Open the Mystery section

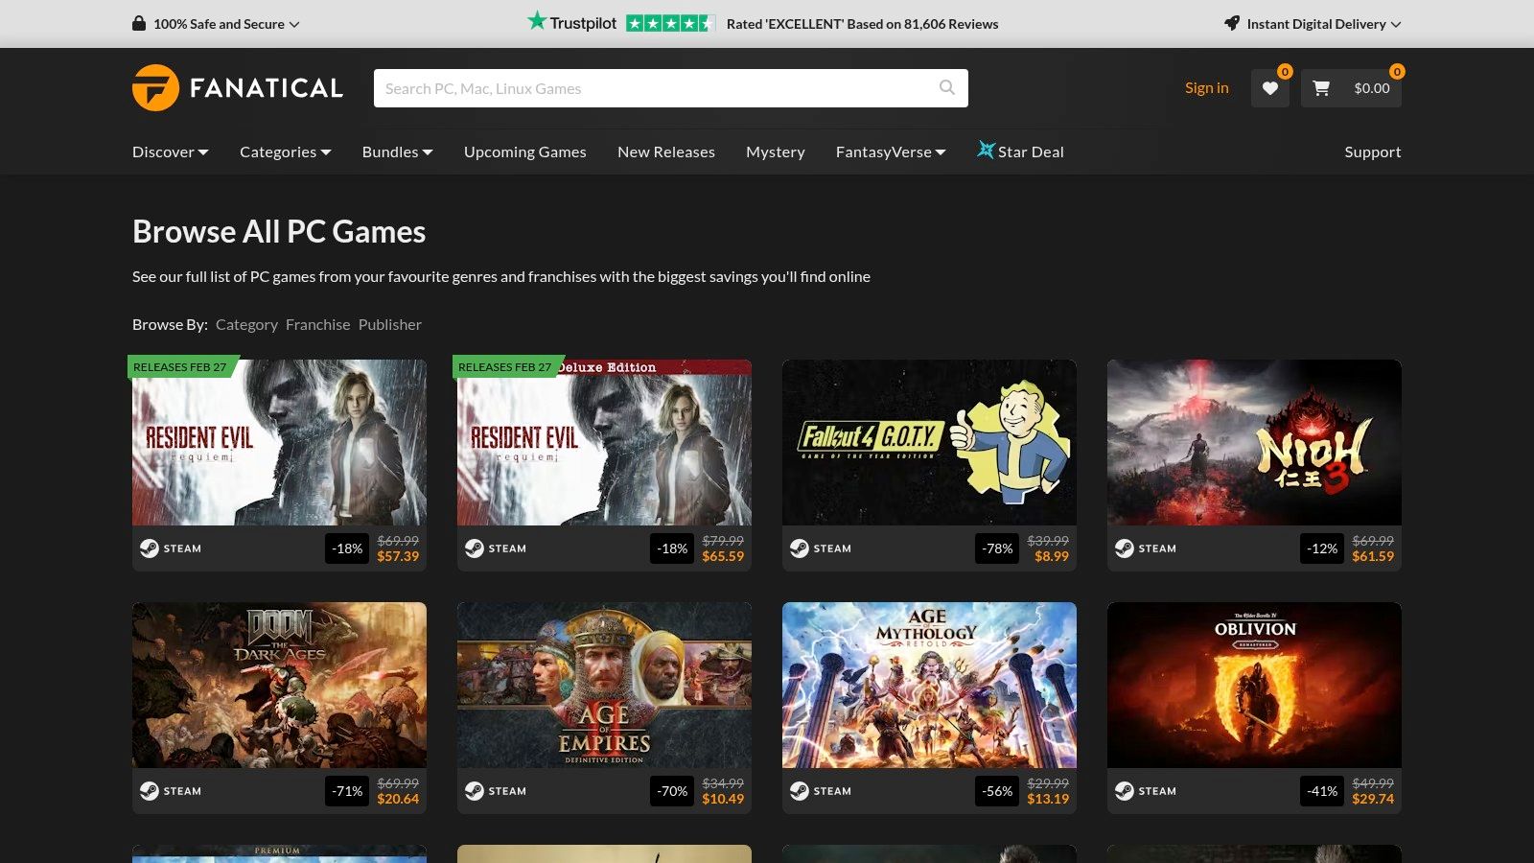coord(775,152)
